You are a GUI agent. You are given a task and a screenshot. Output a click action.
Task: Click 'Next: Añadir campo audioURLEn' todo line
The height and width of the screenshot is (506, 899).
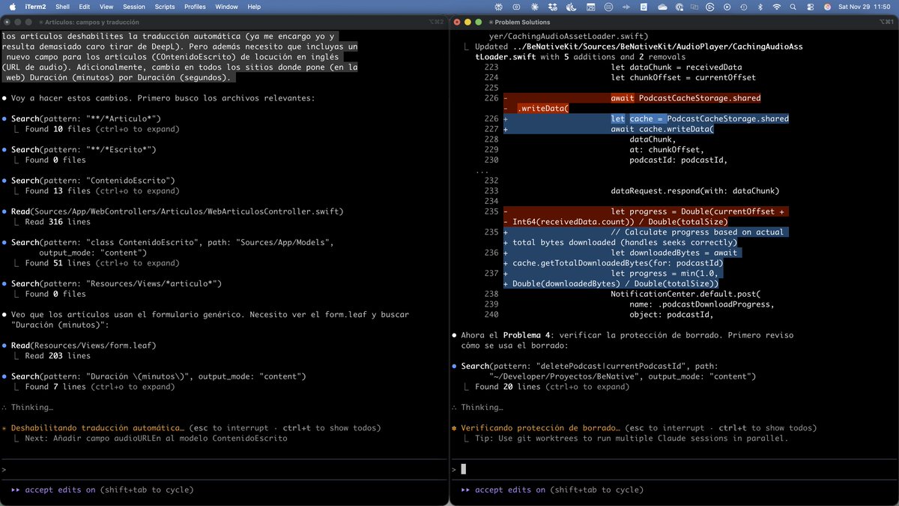156,439
